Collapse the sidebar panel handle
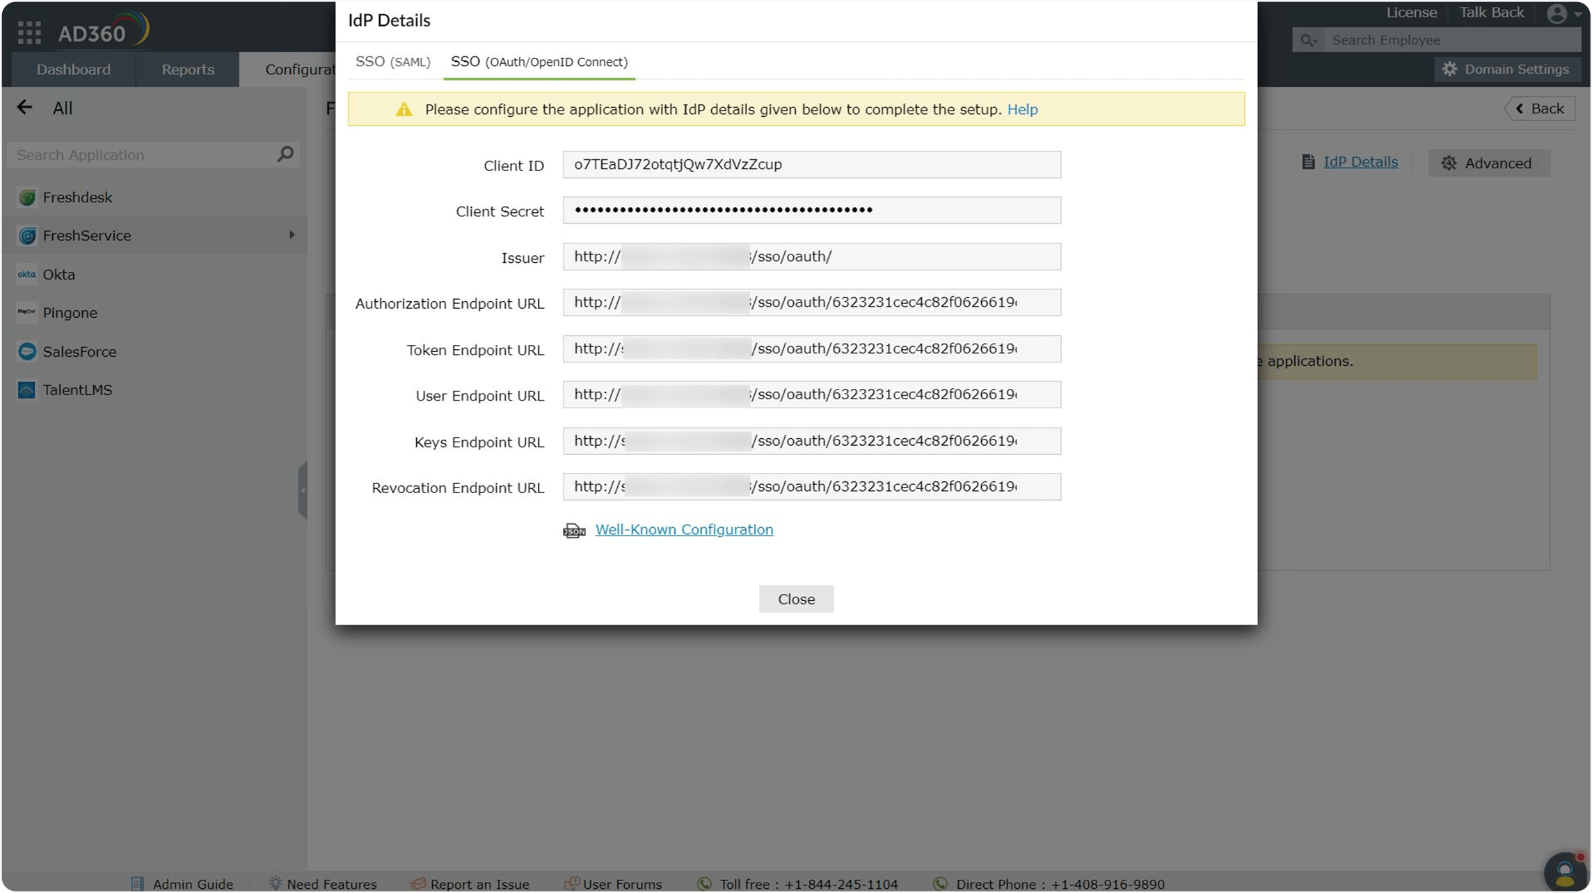1592x893 pixels. (302, 490)
